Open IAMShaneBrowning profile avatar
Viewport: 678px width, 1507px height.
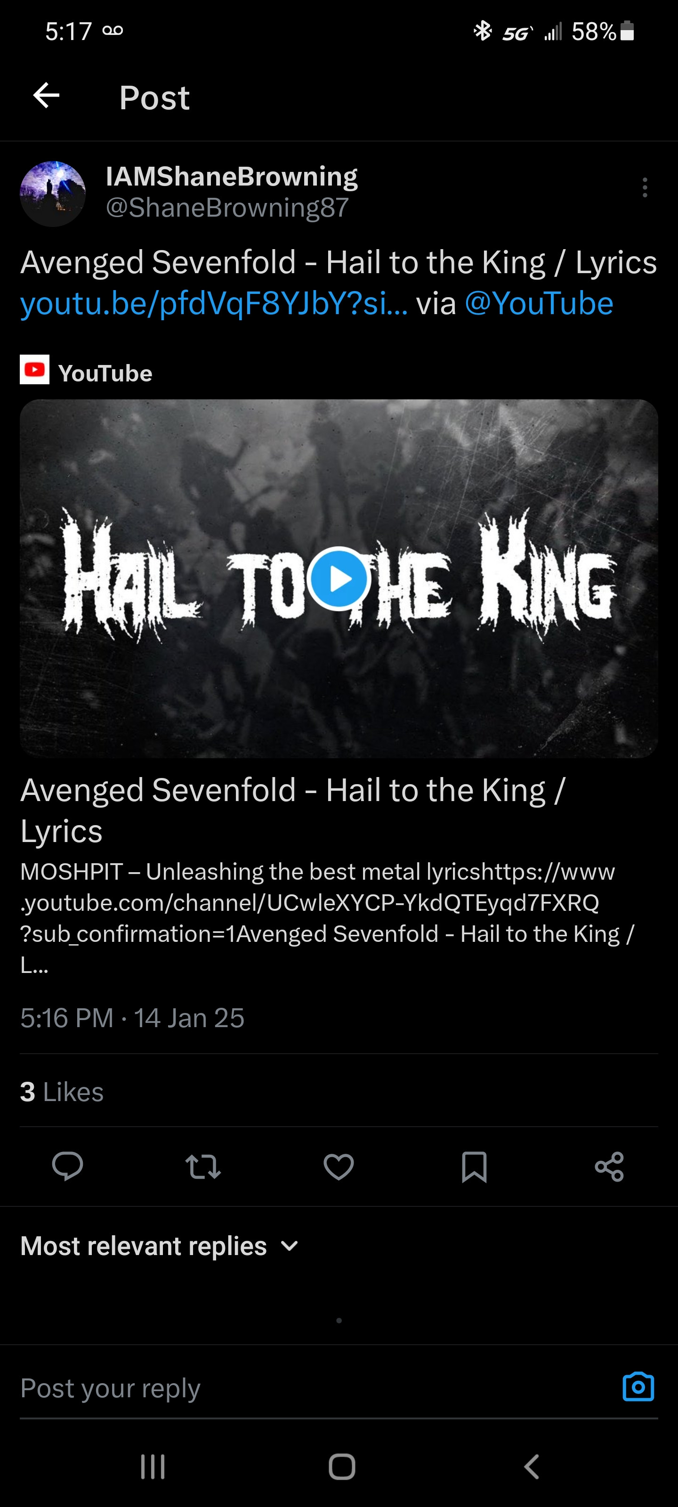(53, 194)
